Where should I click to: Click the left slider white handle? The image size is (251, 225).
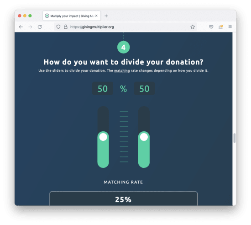point(103,137)
